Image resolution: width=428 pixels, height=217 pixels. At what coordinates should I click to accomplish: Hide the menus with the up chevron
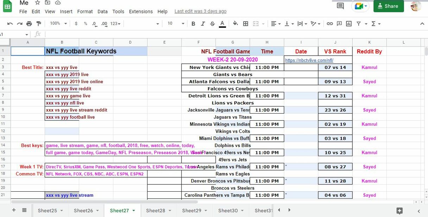point(422,24)
